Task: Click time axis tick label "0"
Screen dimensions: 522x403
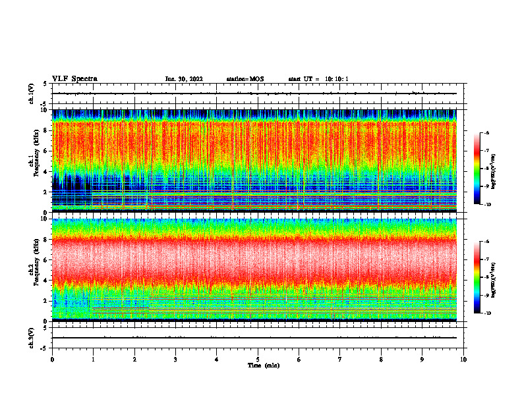Action: (x=52, y=360)
